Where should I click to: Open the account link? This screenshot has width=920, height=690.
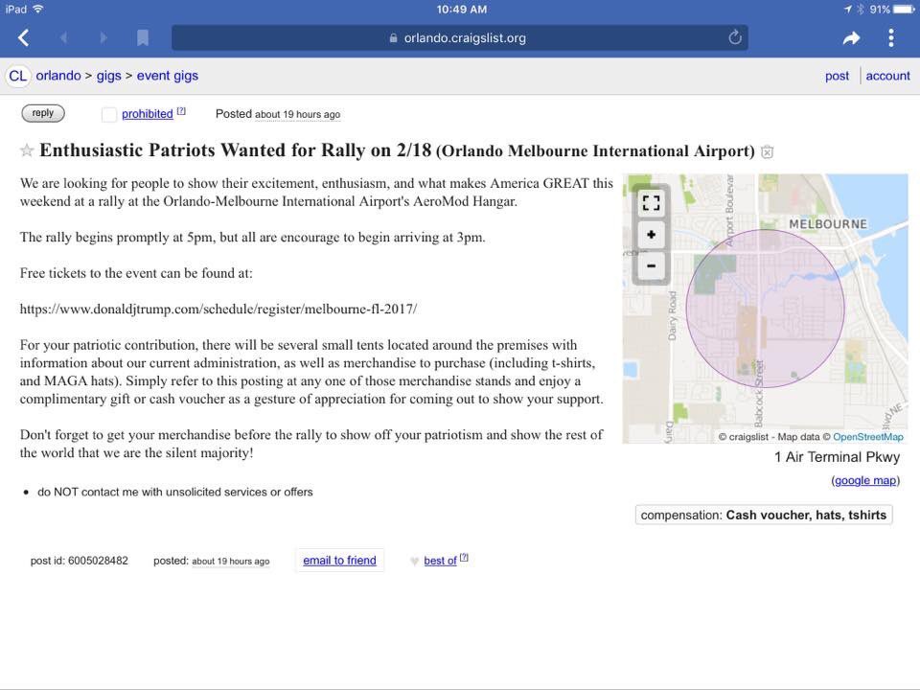[x=887, y=76]
